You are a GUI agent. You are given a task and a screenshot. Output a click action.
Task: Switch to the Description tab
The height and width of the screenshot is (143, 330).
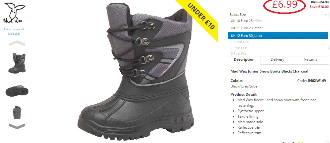point(244,59)
